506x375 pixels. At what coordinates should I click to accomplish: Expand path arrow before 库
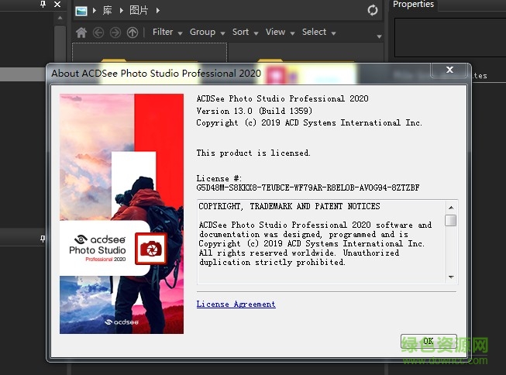point(95,11)
